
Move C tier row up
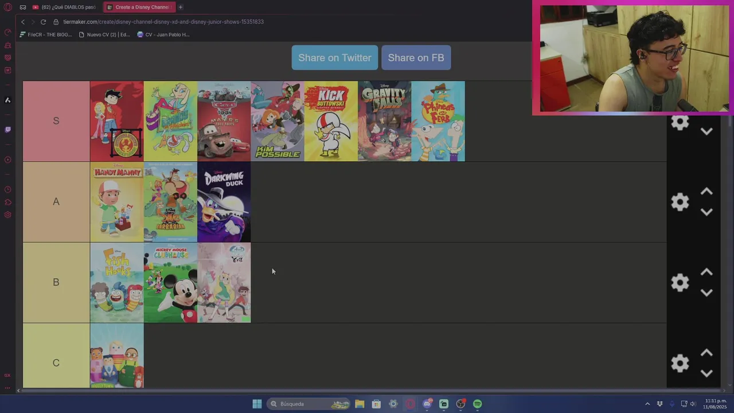click(x=706, y=353)
